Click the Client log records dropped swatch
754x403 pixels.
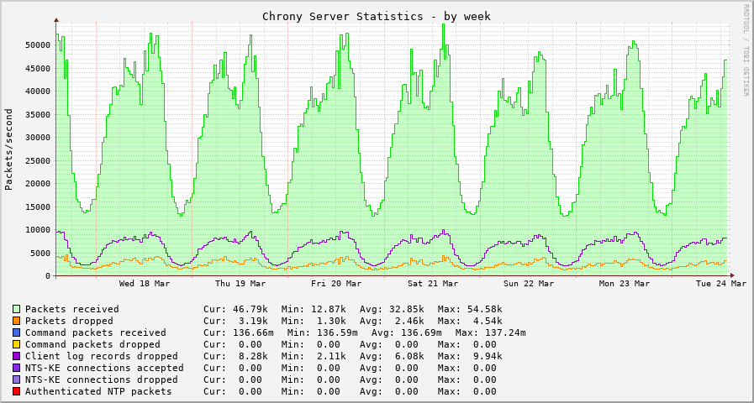tap(17, 356)
